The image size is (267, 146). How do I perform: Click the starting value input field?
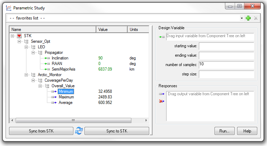pos(226,46)
